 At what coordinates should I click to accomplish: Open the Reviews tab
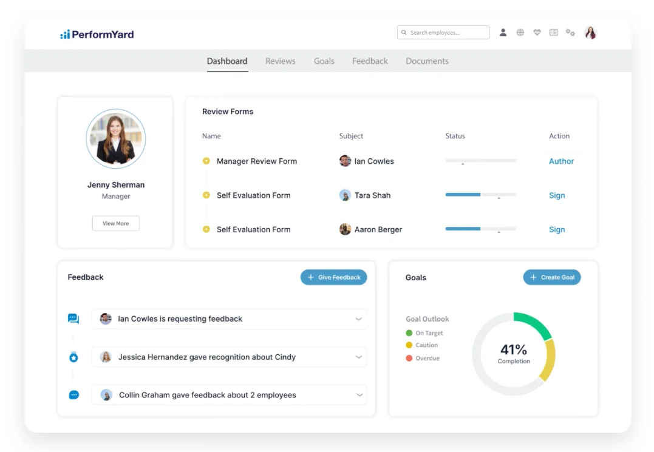click(281, 61)
